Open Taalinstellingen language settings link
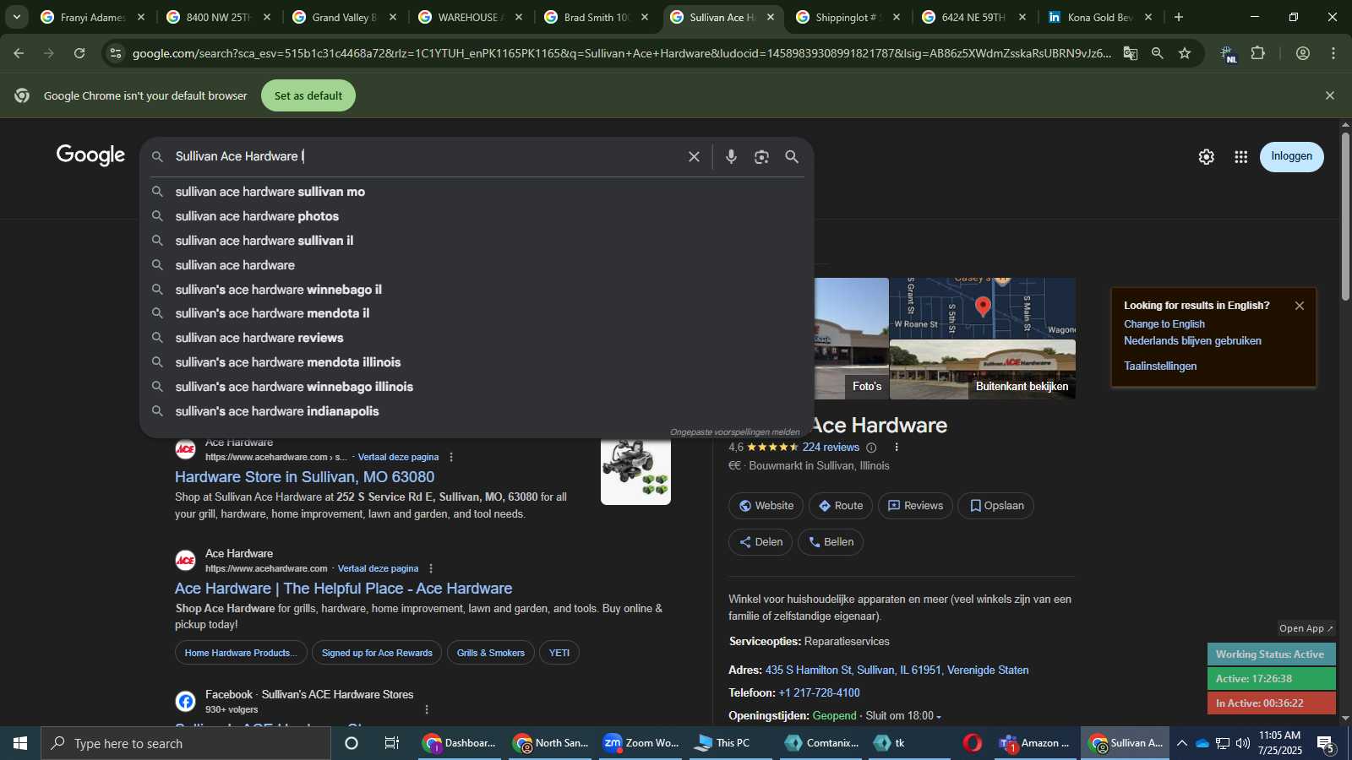The height and width of the screenshot is (760, 1352). (x=1160, y=366)
